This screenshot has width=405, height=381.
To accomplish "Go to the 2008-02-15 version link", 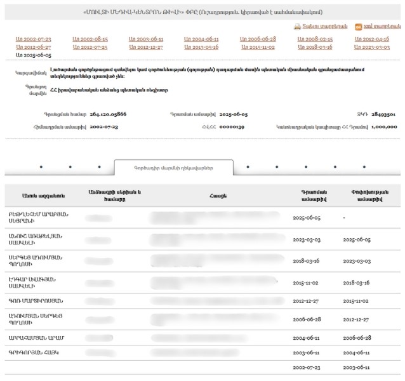I will (315, 39).
